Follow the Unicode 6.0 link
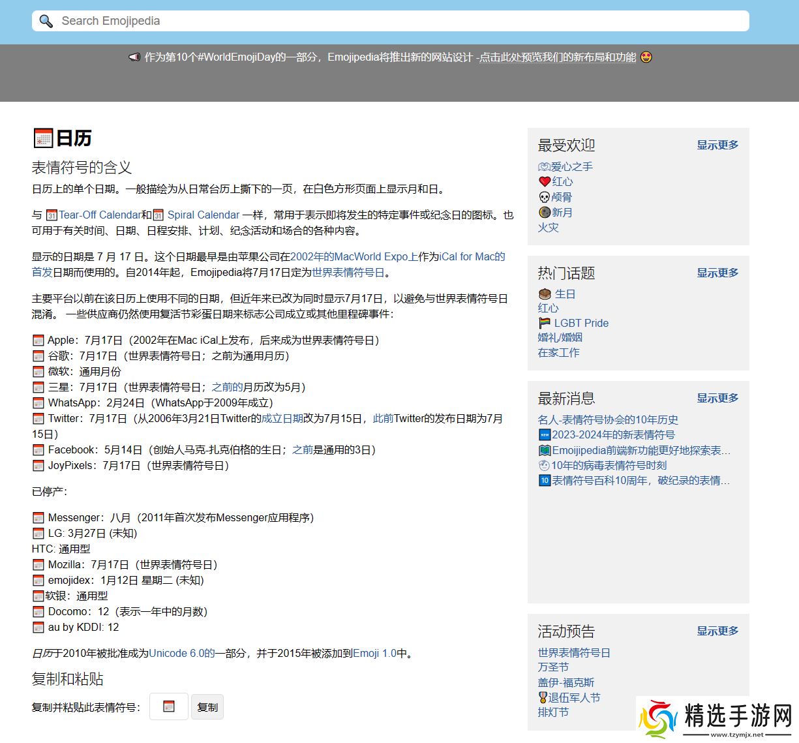This screenshot has height=743, width=799. pyautogui.click(x=181, y=653)
